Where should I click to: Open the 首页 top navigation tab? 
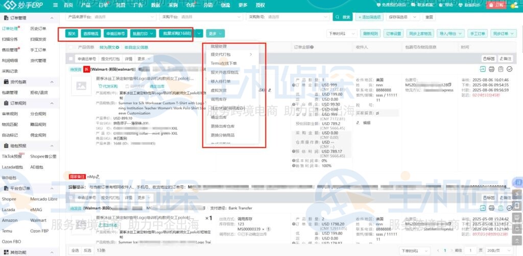(68, 5)
